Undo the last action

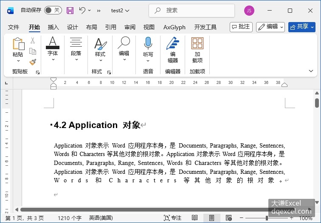[x=82, y=10]
